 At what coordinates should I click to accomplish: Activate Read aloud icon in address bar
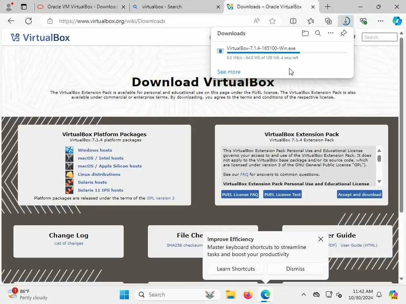click(257, 21)
